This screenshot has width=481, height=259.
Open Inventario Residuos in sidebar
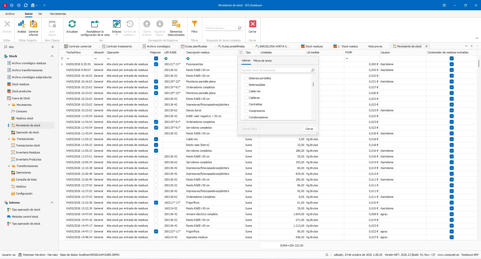coord(28,152)
